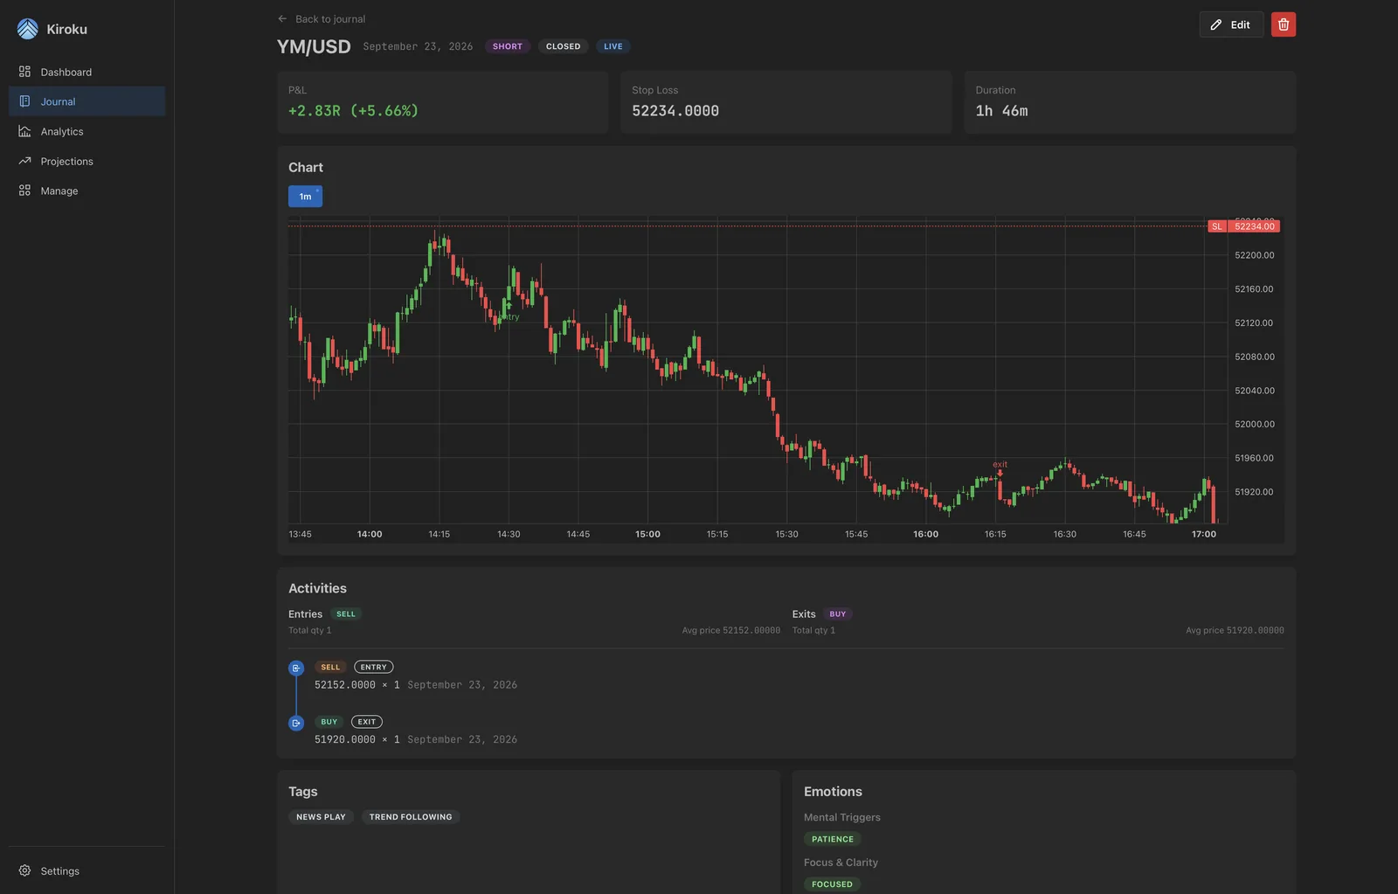
Task: Click the Edit button
Action: point(1231,24)
